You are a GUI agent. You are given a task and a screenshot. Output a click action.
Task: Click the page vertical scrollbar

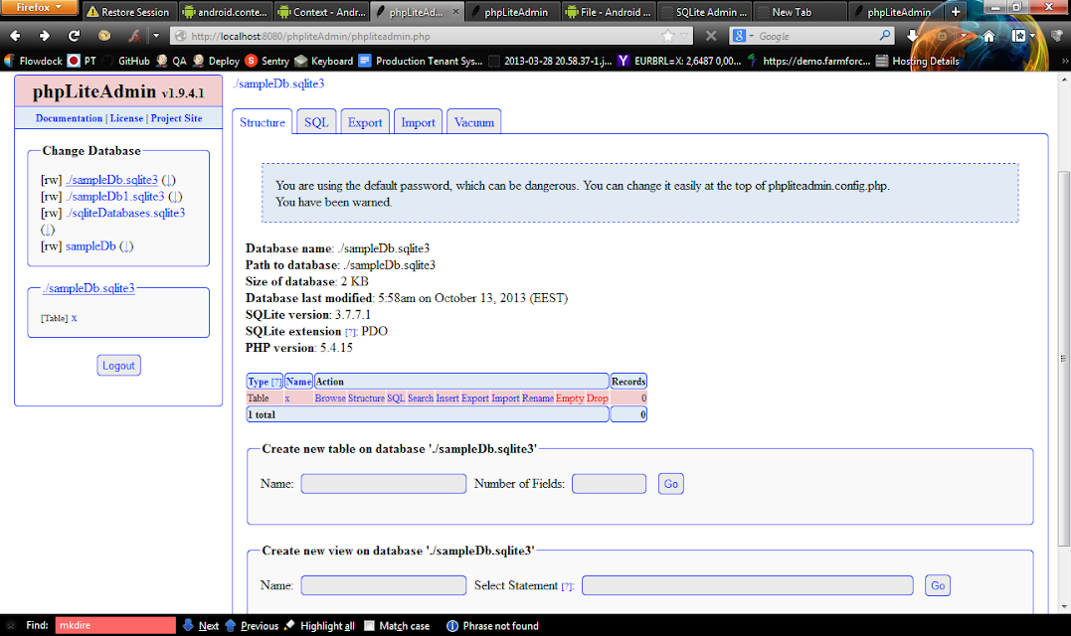(x=1063, y=359)
